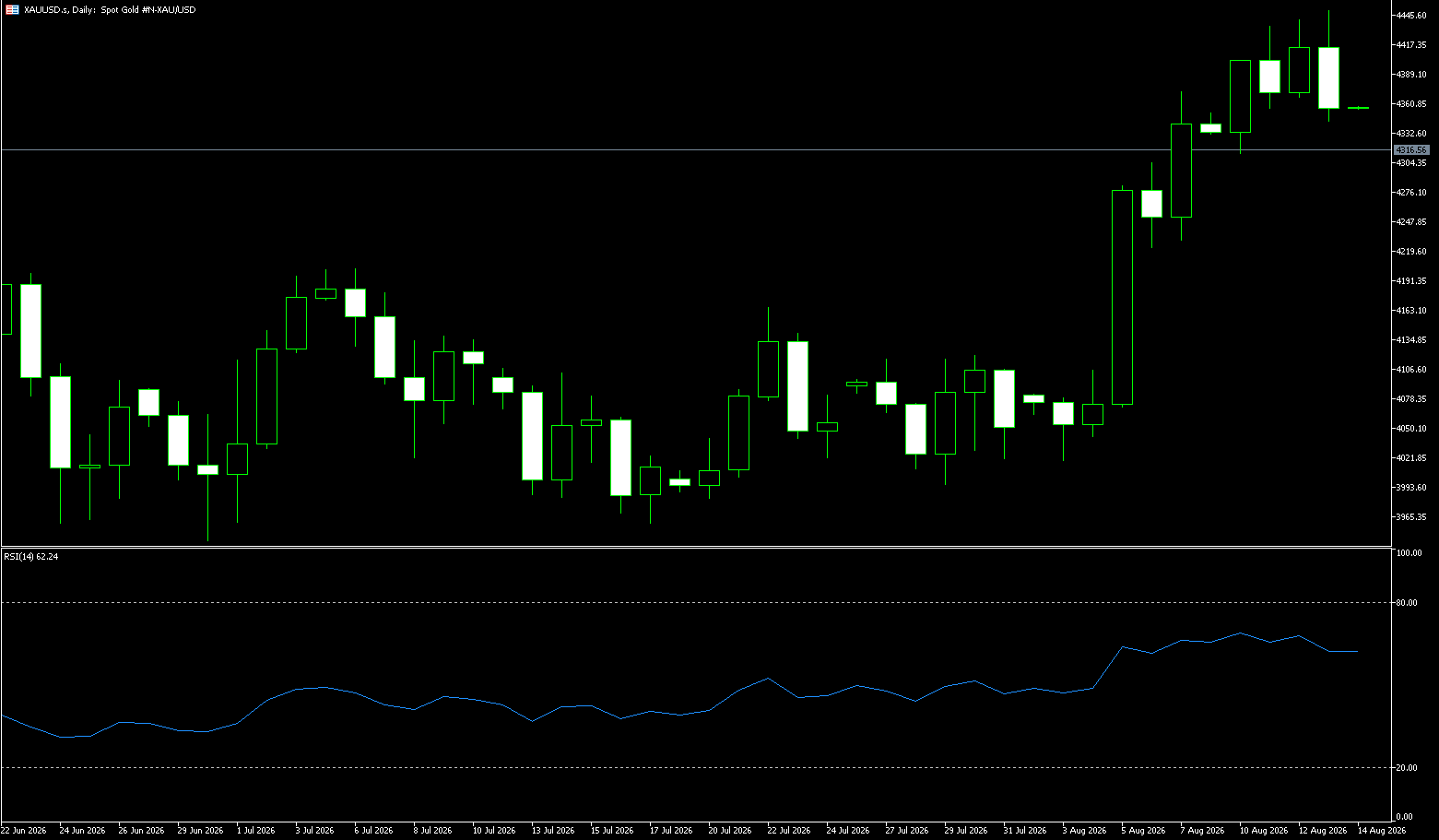
Task: Click the 6 Jul 2026 date label
Action: (x=373, y=831)
